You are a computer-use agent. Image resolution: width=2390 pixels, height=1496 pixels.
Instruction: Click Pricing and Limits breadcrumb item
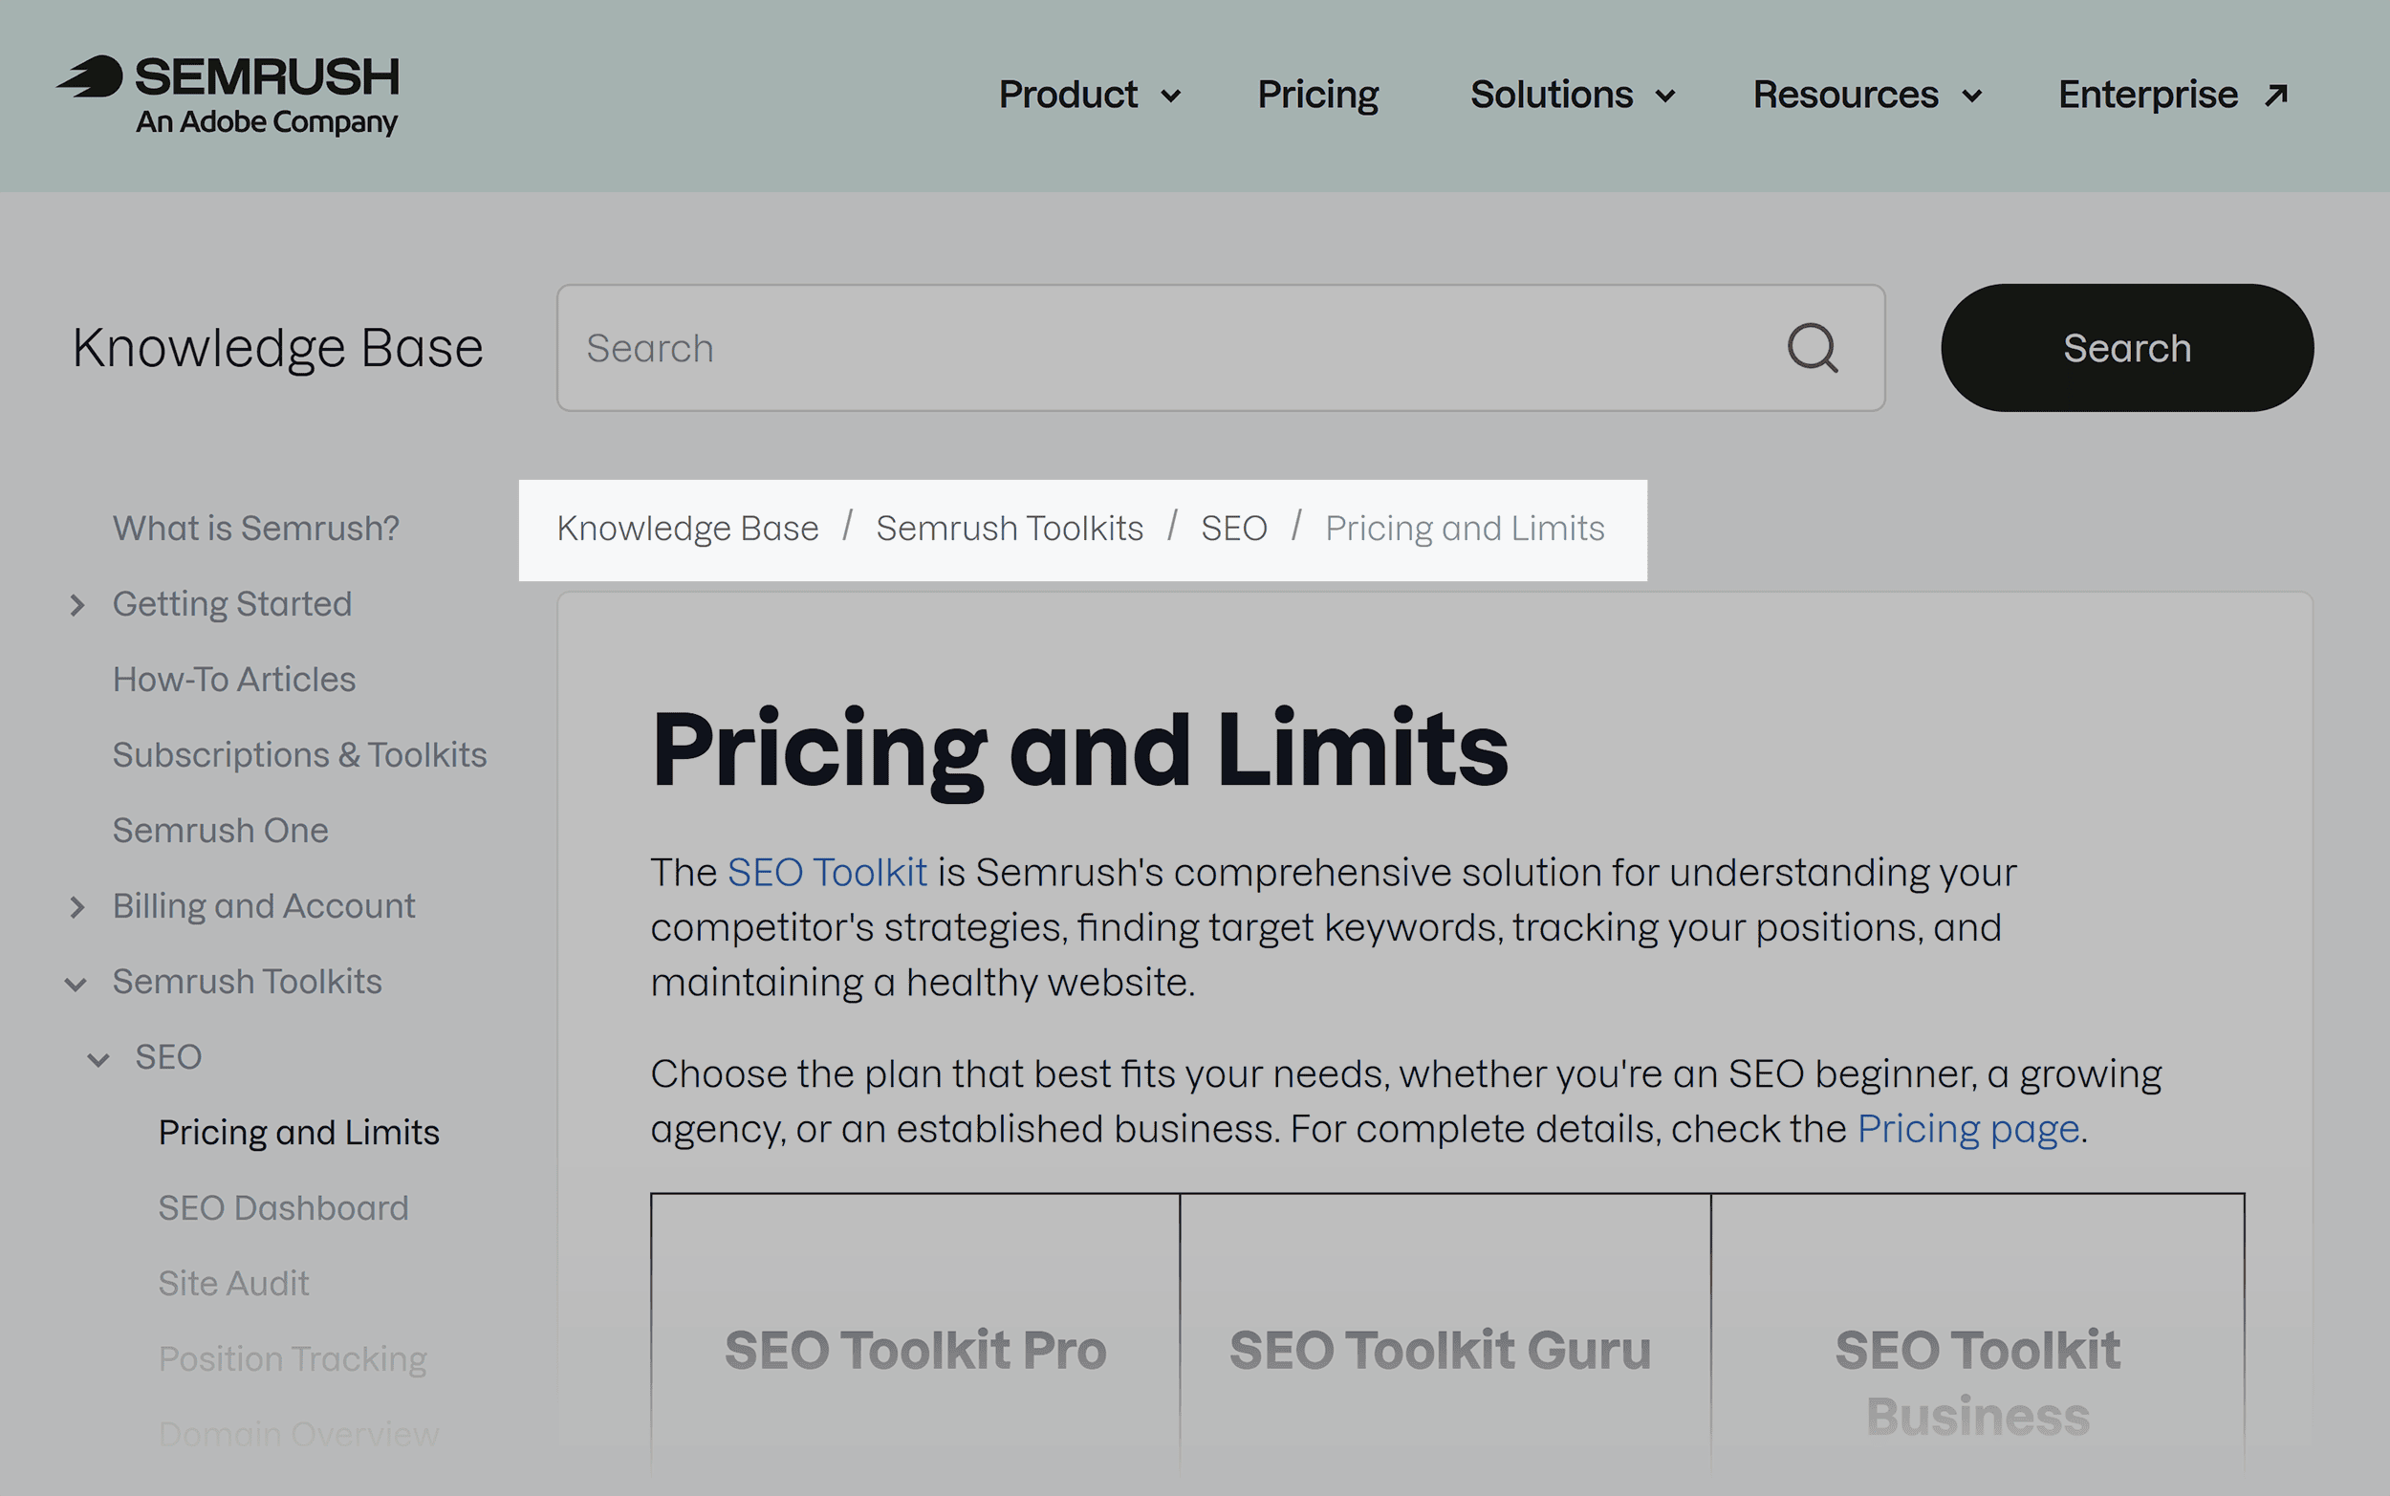pos(1464,529)
